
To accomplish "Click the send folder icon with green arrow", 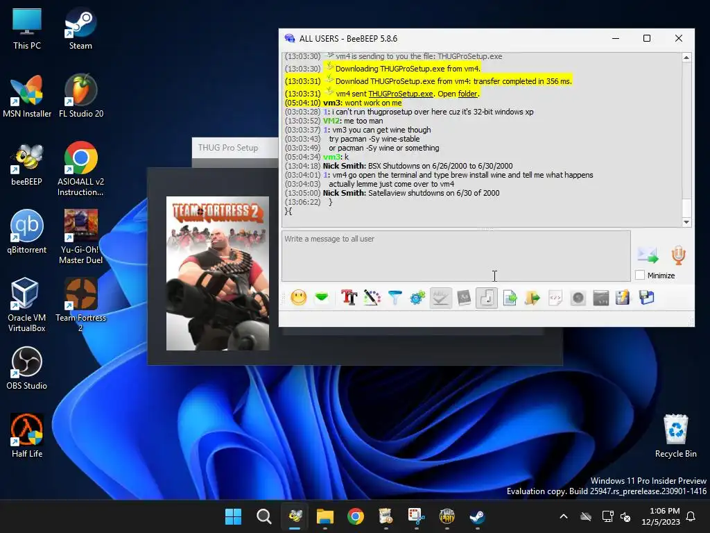I will click(532, 298).
